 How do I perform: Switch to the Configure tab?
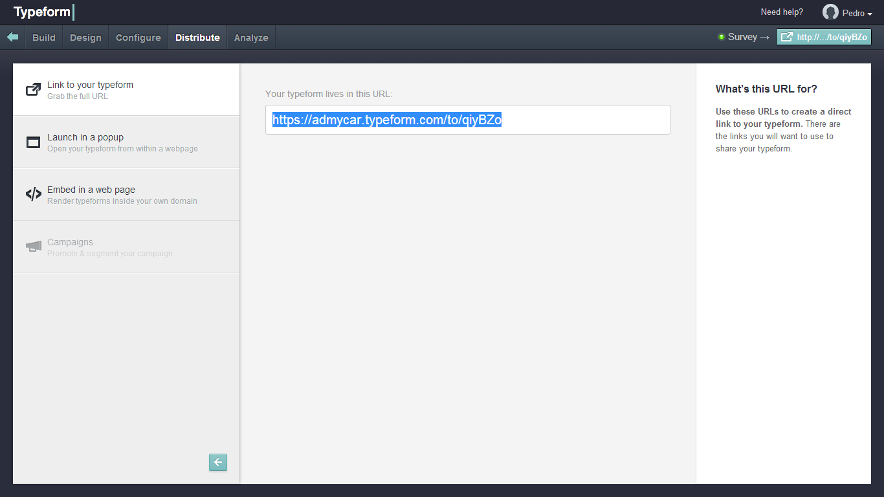click(138, 38)
